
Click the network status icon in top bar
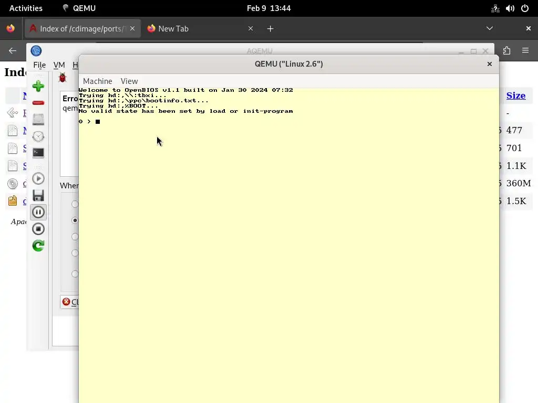(x=495, y=8)
